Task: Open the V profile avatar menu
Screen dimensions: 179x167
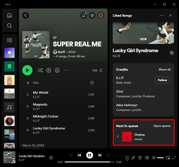Action: (101, 15)
